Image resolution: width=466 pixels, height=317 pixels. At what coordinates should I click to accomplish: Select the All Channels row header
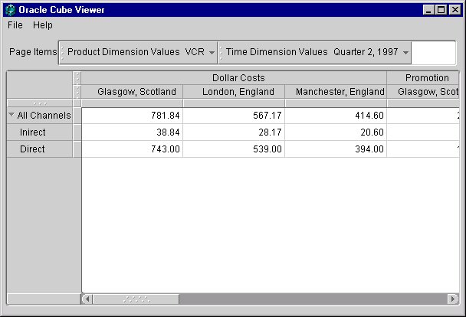coord(40,116)
